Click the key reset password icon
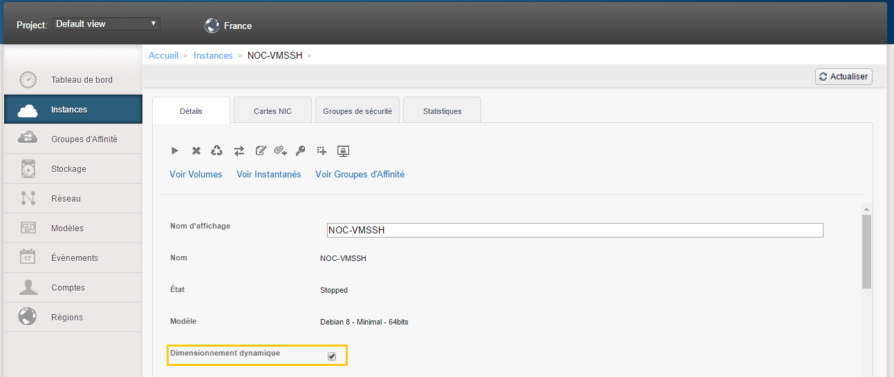Viewport: 894px width, 377px height. [x=301, y=151]
